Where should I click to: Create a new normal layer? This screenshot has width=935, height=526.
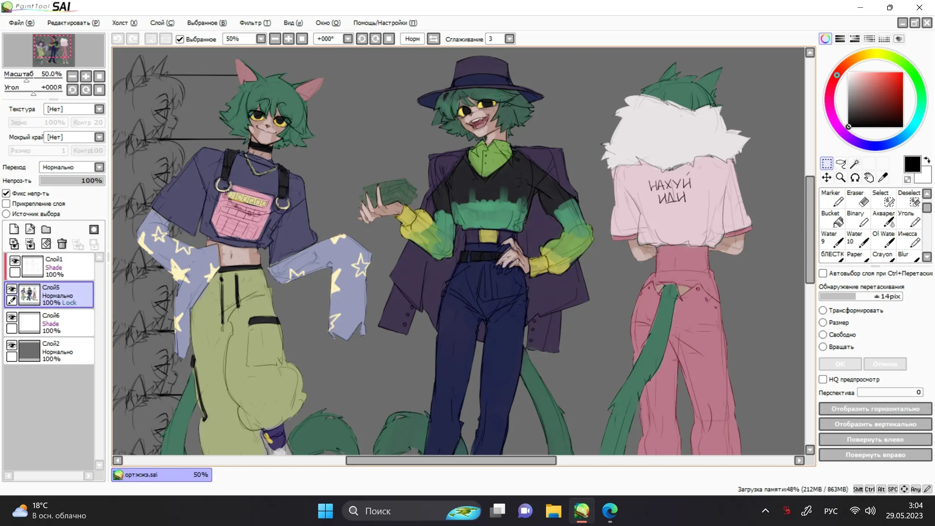coord(14,229)
